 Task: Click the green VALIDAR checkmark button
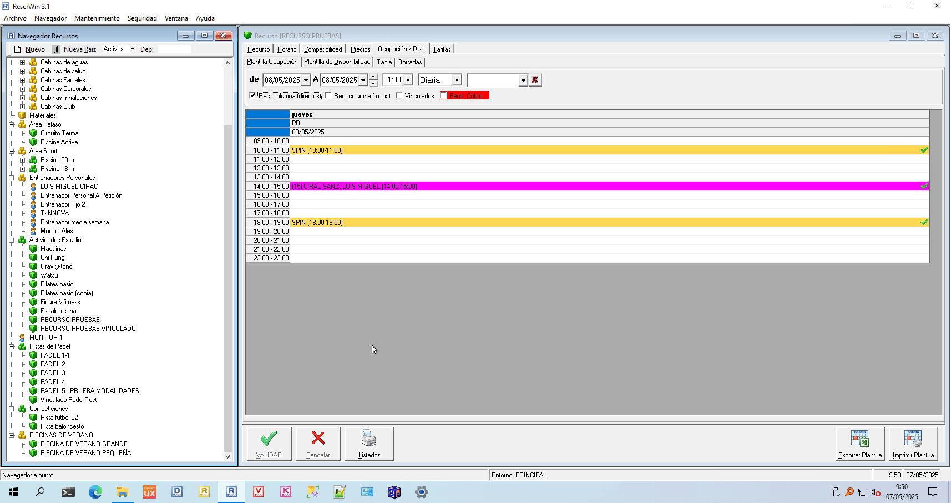(269, 444)
